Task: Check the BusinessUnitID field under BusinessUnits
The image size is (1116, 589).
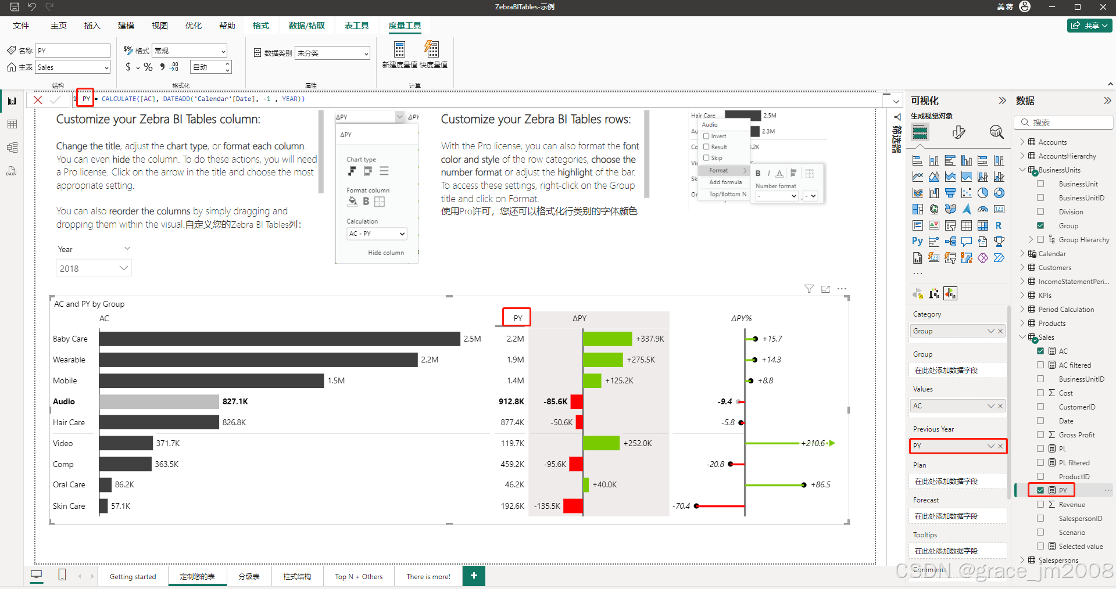Action: pos(1040,198)
